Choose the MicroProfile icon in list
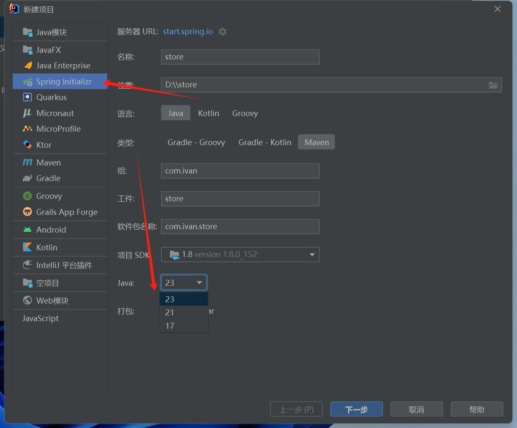 tap(27, 129)
